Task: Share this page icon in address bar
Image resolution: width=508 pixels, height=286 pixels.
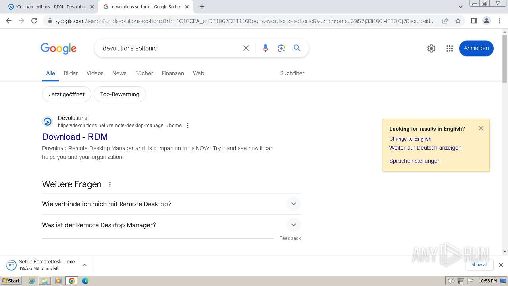Action: pos(445,21)
